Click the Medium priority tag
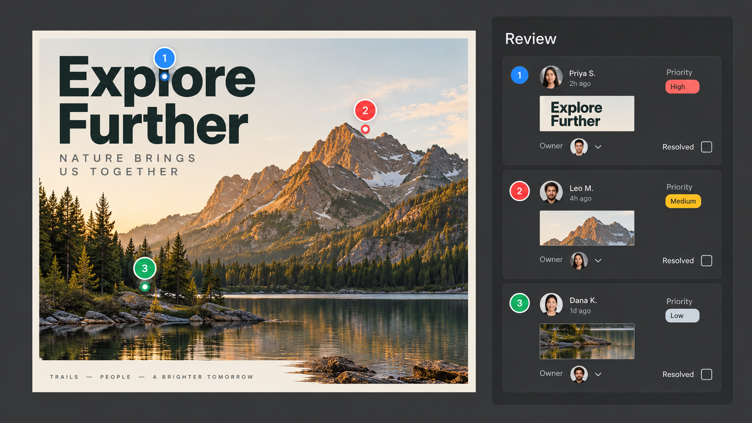Viewport: 752px width, 423px height. coord(683,201)
